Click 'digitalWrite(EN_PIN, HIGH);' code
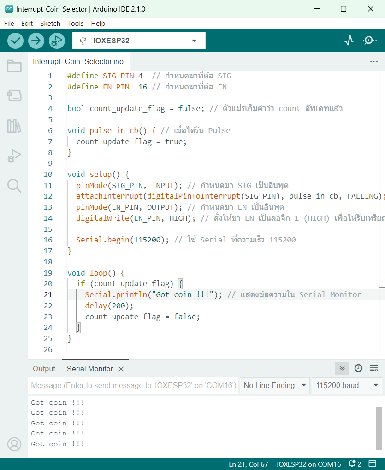This screenshot has height=470, width=385. (136, 218)
